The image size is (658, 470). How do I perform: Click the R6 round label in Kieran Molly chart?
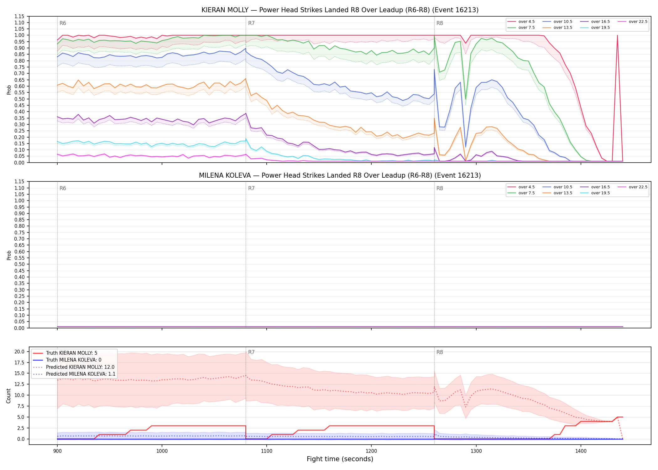[63, 23]
